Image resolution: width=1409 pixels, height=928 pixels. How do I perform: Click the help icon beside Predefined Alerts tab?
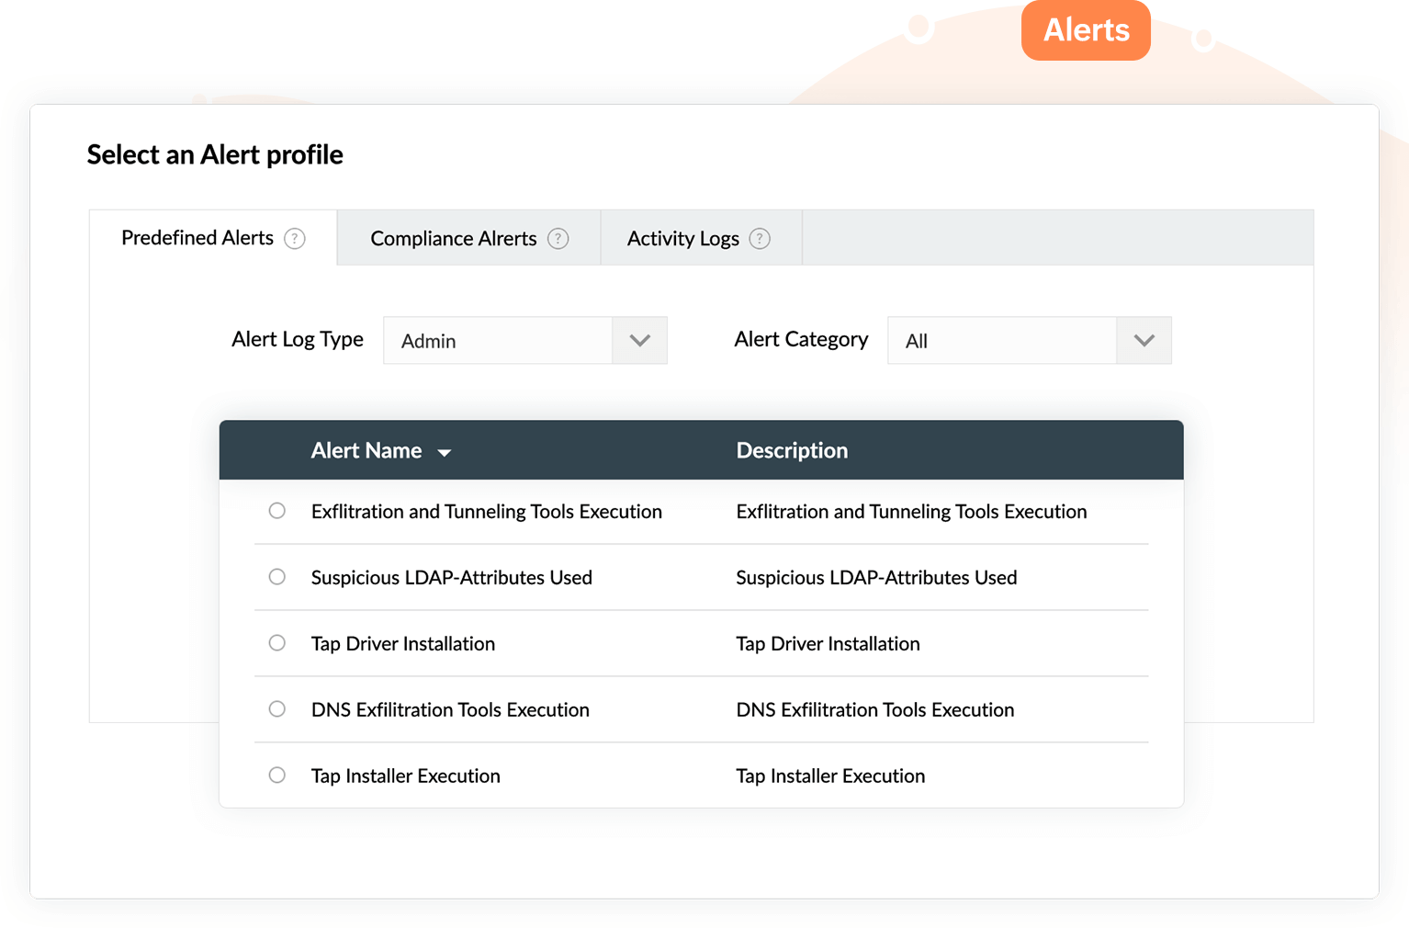click(x=295, y=238)
